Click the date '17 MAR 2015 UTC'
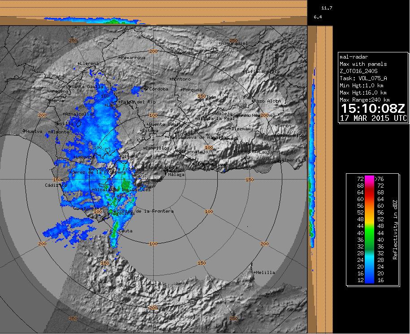This screenshot has width=410, height=334. [x=373, y=118]
